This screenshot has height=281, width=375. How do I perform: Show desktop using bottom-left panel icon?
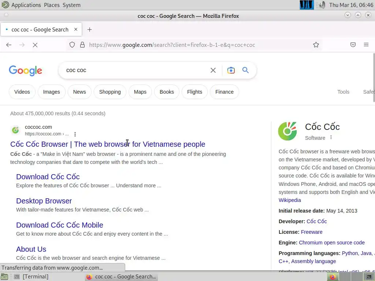(4, 277)
